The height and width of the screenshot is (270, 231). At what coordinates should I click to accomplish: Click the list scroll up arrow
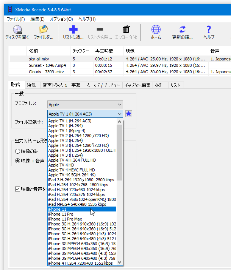click(119, 122)
